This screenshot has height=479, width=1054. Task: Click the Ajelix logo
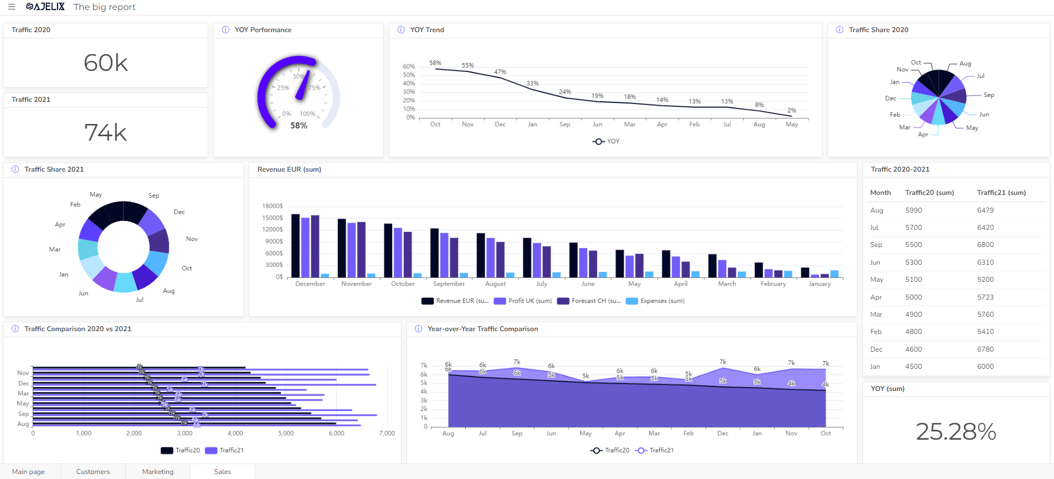click(45, 7)
